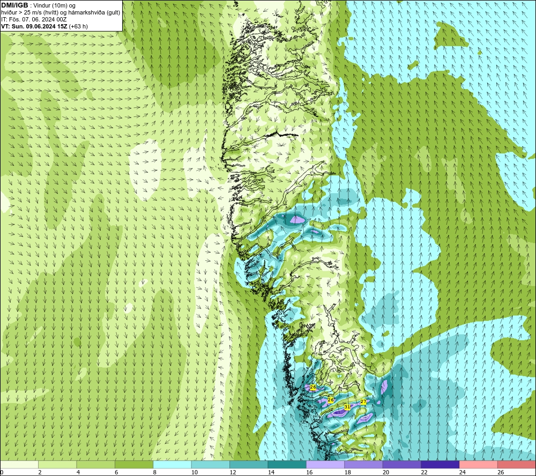Choose the 12–14 m/s teal legend swatch

249,464
